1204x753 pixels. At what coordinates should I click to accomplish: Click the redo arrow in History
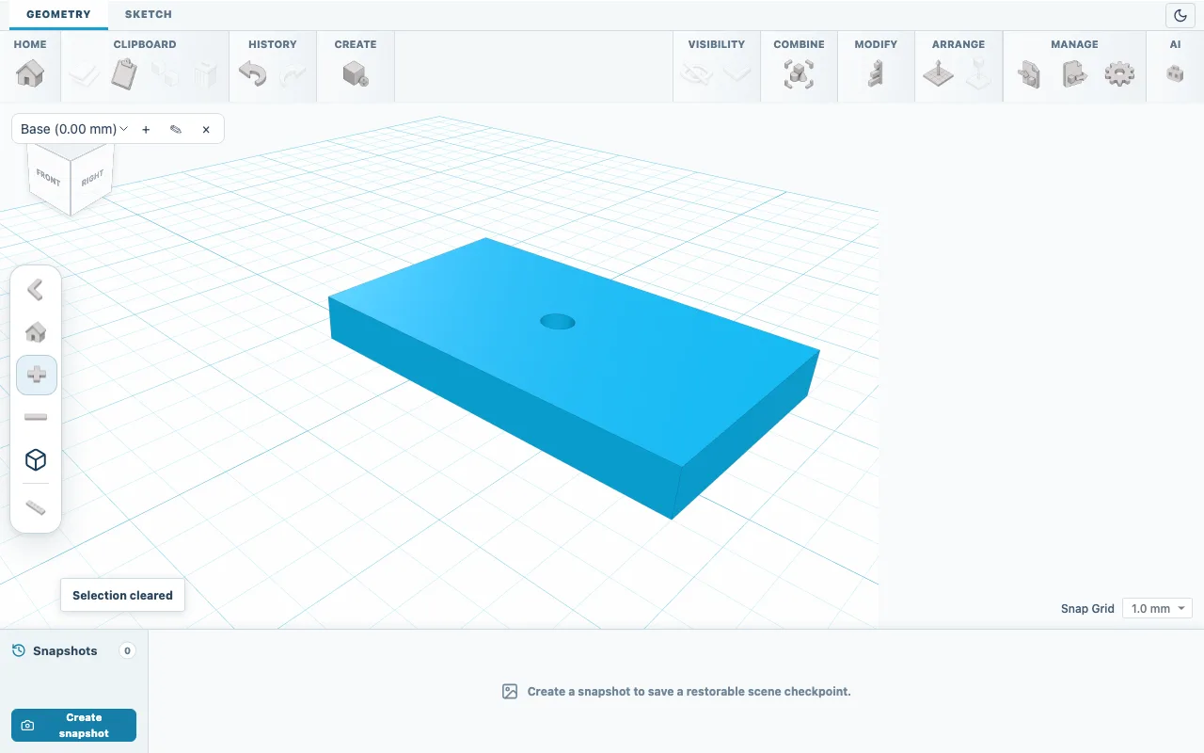coord(293,73)
